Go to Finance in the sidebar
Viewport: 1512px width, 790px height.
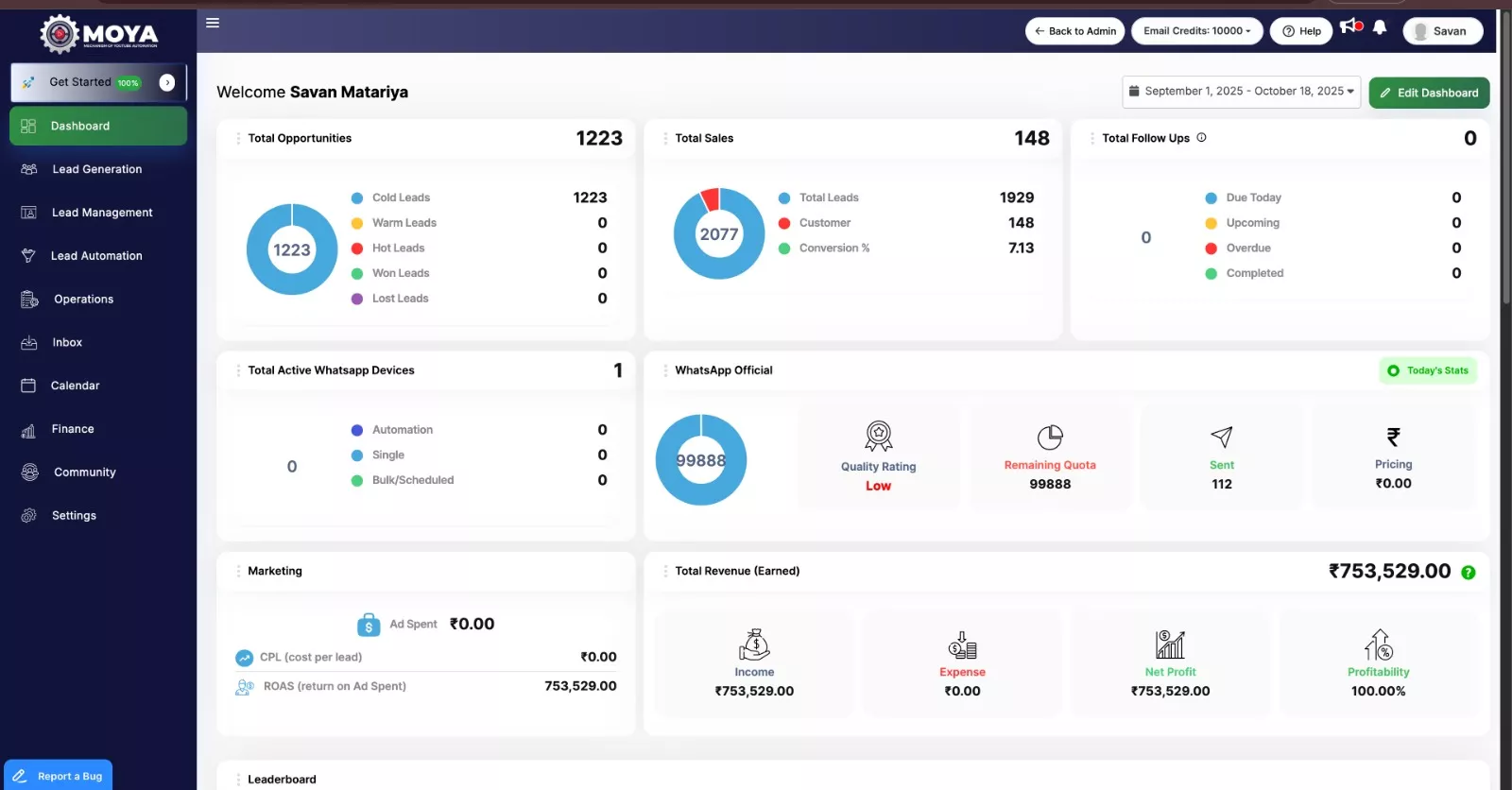click(73, 429)
